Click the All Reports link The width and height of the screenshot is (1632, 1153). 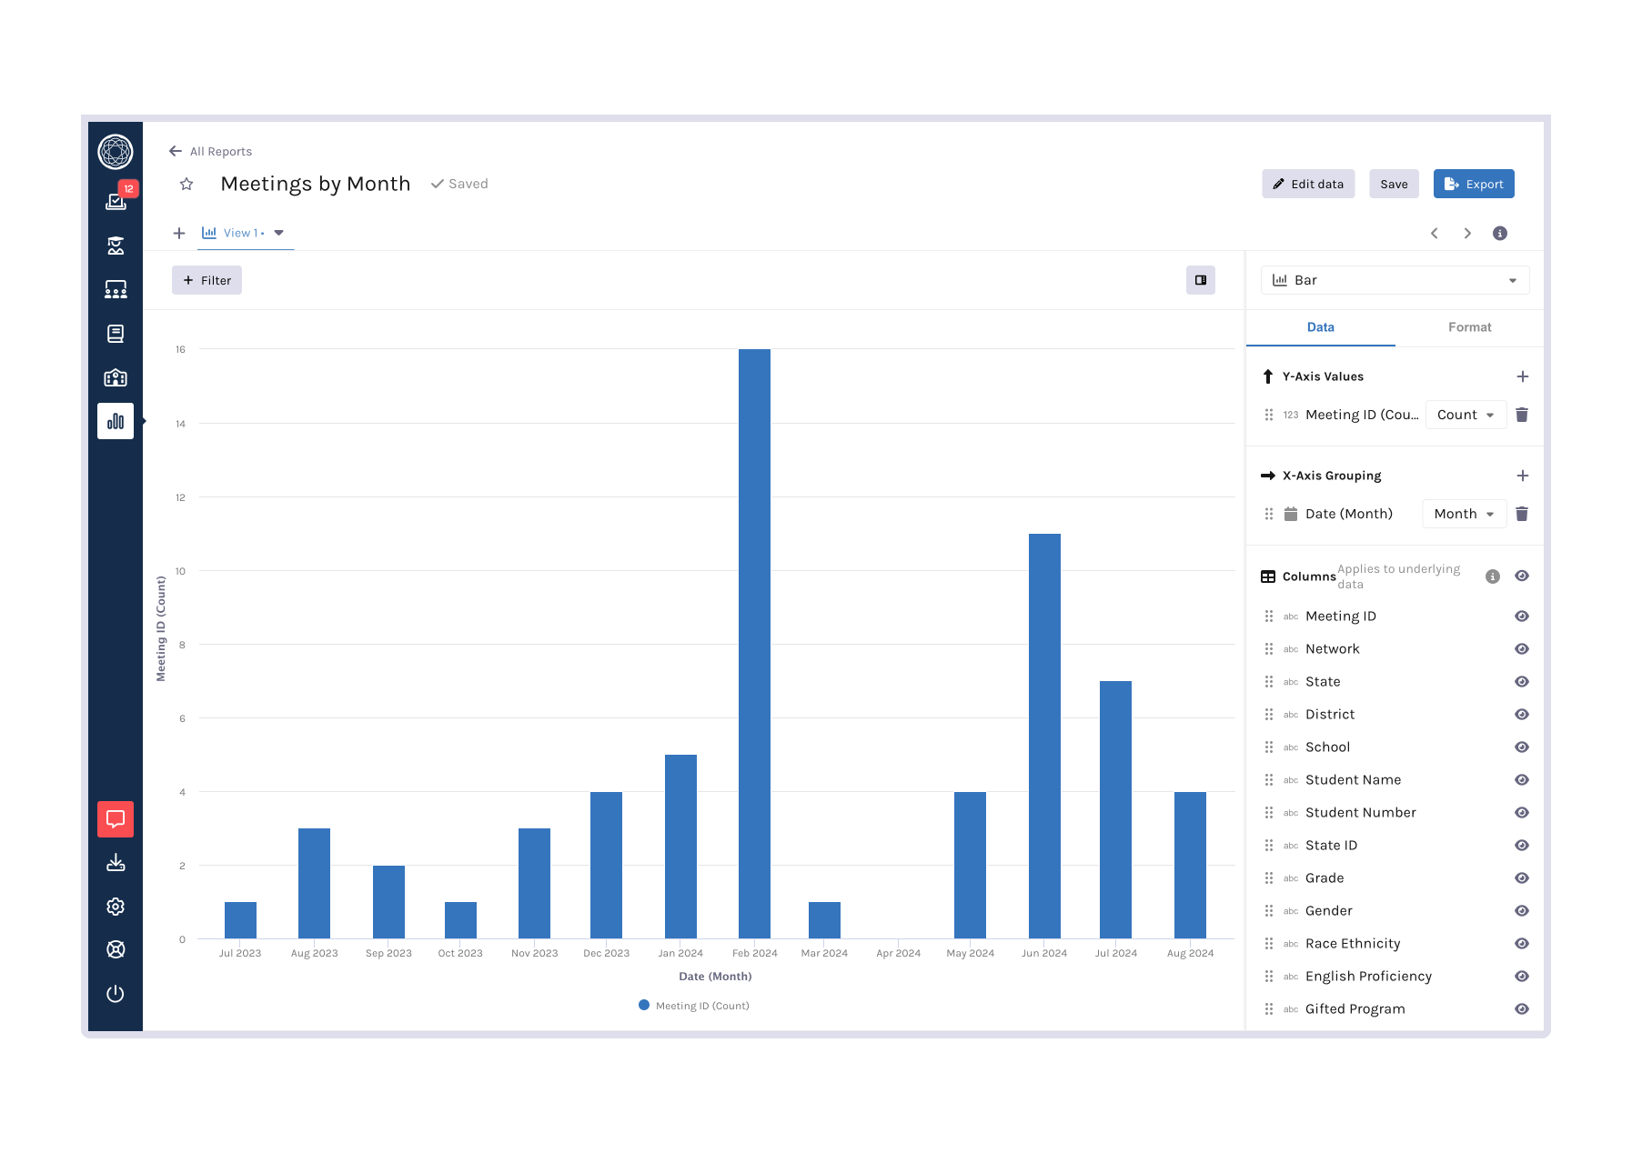[221, 152]
